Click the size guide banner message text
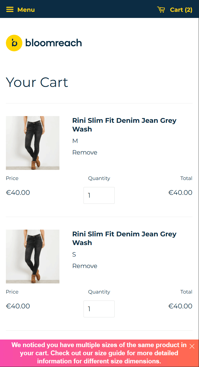 [x=99, y=353]
